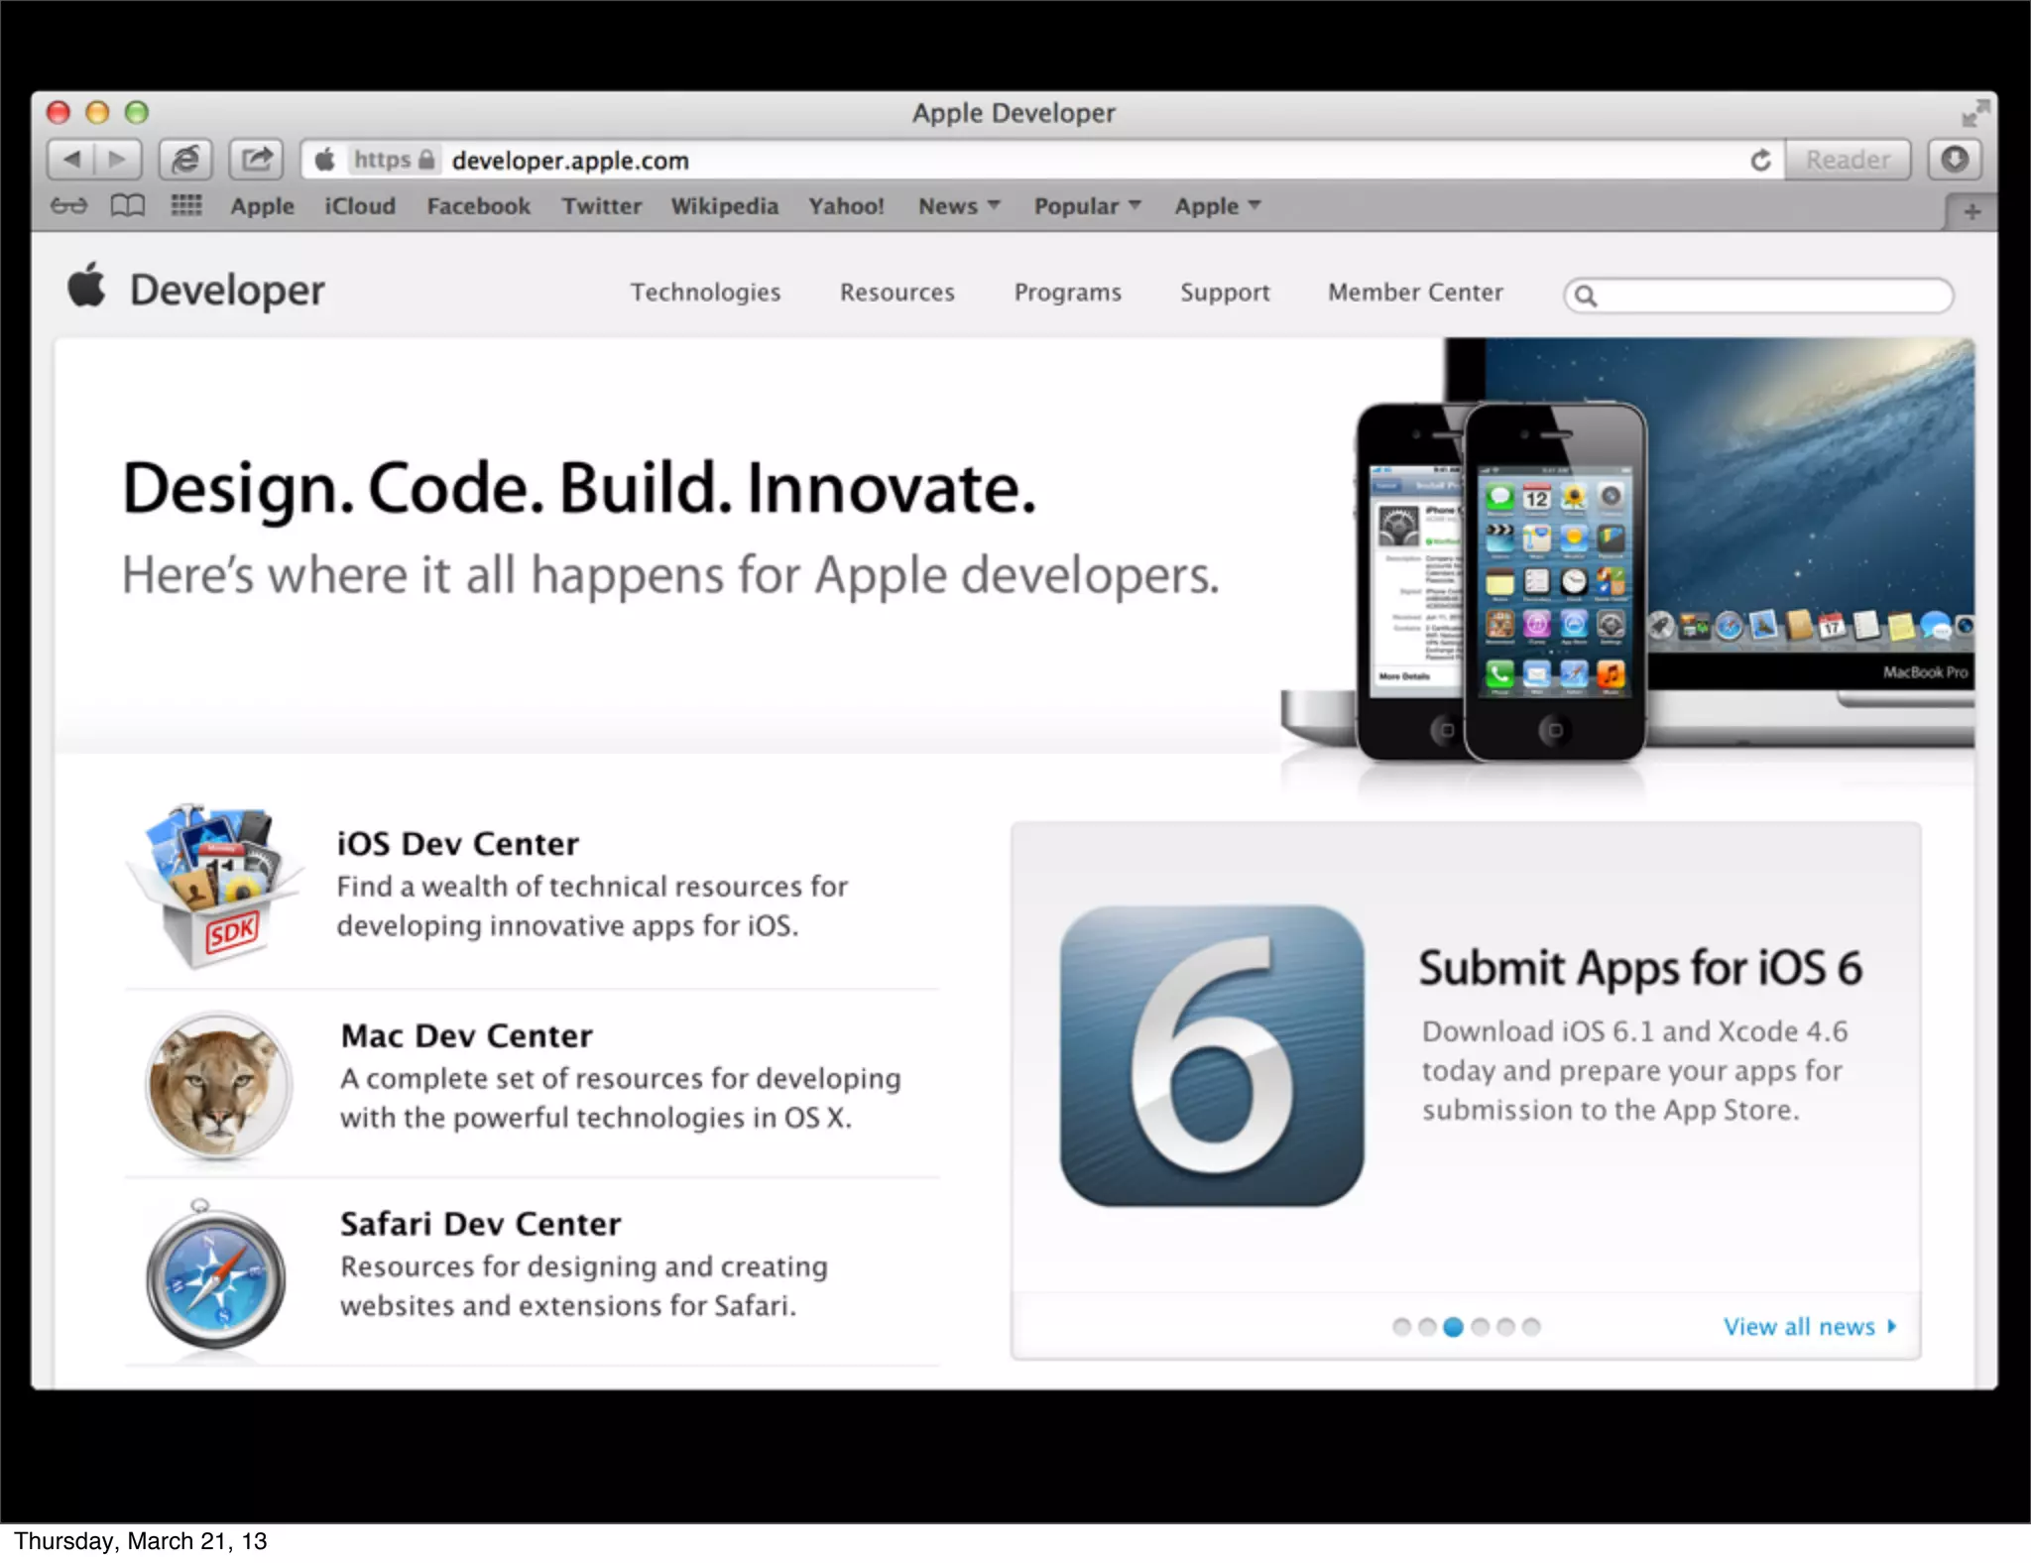2031x1563 pixels.
Task: Open the iCloud tabs button
Action: pos(185,160)
